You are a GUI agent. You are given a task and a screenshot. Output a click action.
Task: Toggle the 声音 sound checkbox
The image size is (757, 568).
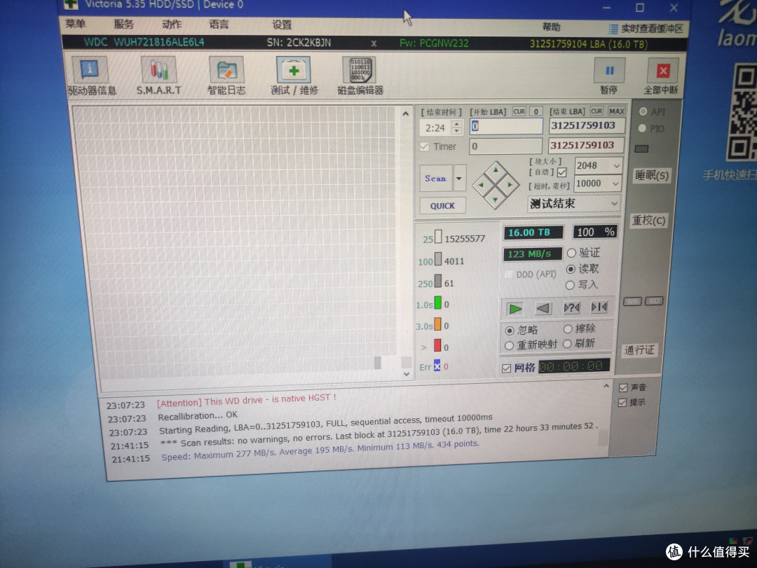pyautogui.click(x=623, y=387)
